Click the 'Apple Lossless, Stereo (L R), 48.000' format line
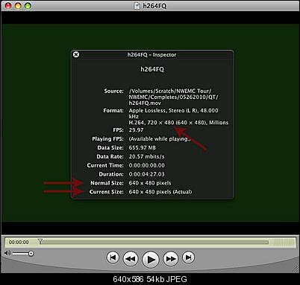The width and height of the screenshot is (300, 285). pos(173,110)
